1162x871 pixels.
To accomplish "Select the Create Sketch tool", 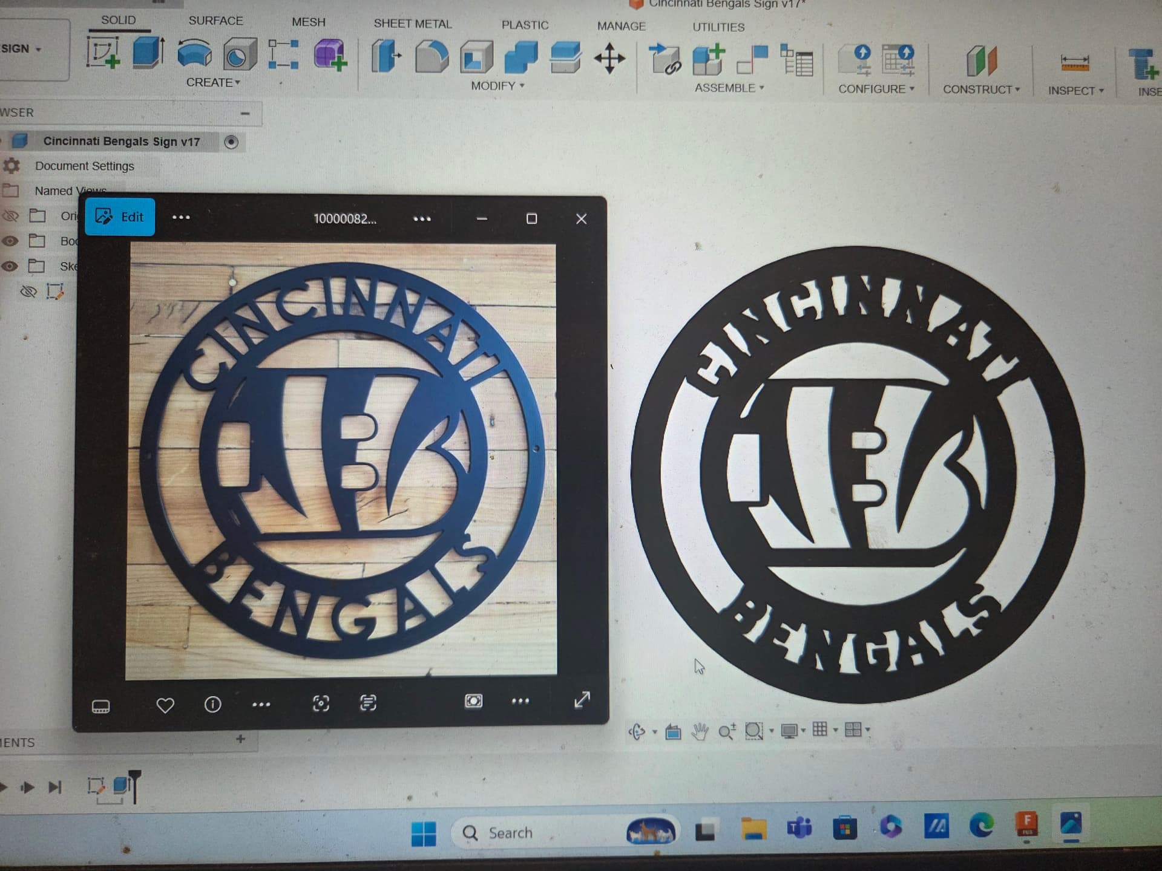I will click(102, 53).
